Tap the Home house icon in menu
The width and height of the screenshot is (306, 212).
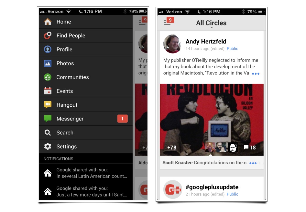[48, 22]
